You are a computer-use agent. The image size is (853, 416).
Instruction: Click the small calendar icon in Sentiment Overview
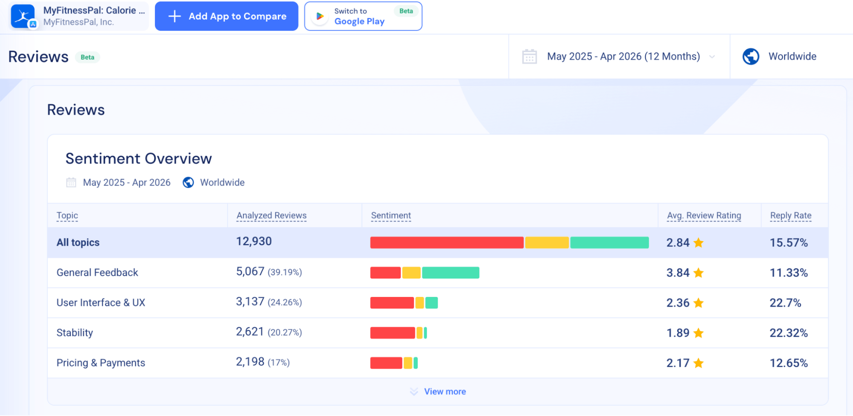click(71, 183)
